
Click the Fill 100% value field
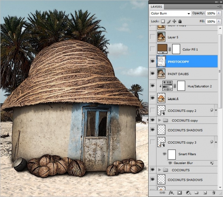[x=211, y=21]
